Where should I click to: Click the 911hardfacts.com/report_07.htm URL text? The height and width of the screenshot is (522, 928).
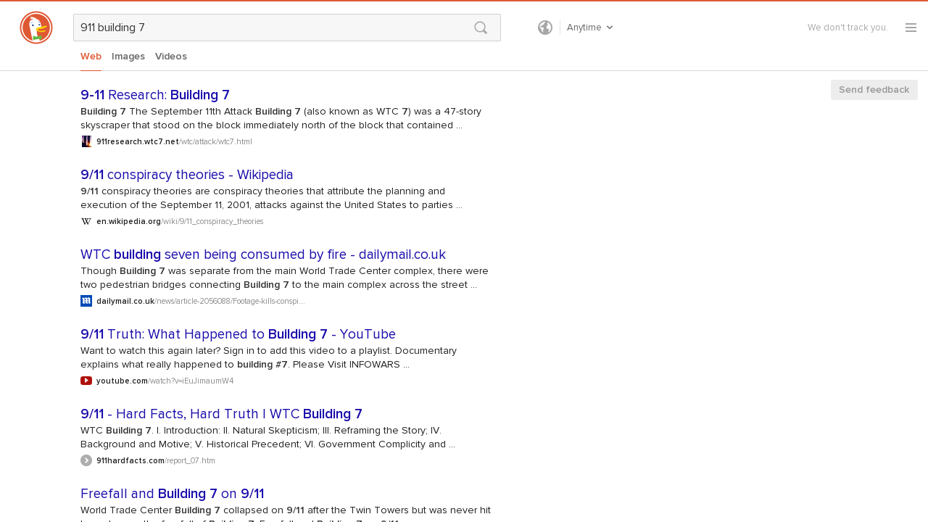(x=156, y=460)
